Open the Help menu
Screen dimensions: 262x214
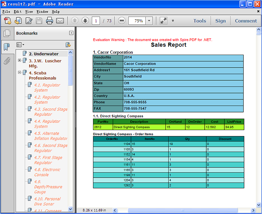pyautogui.click(x=56, y=11)
